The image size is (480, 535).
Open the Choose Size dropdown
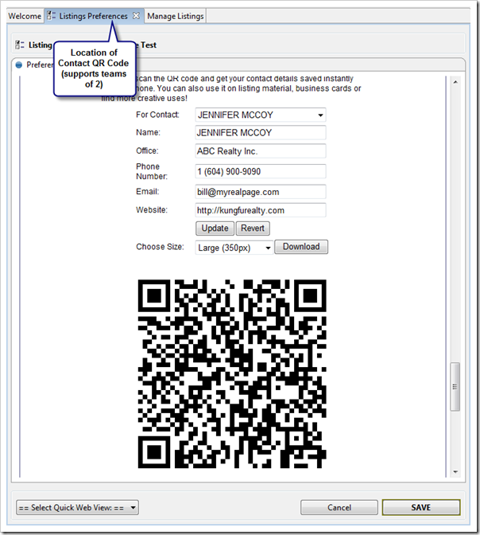tap(234, 248)
